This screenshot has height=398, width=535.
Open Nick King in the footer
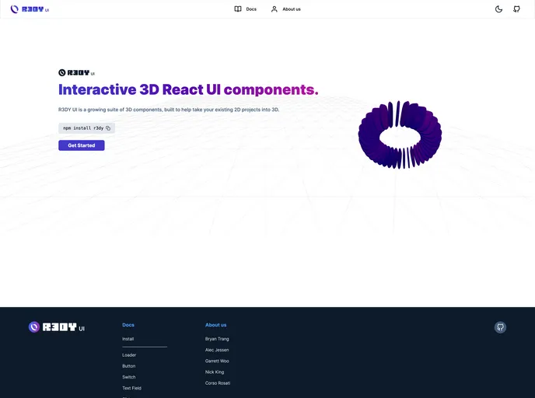point(215,372)
